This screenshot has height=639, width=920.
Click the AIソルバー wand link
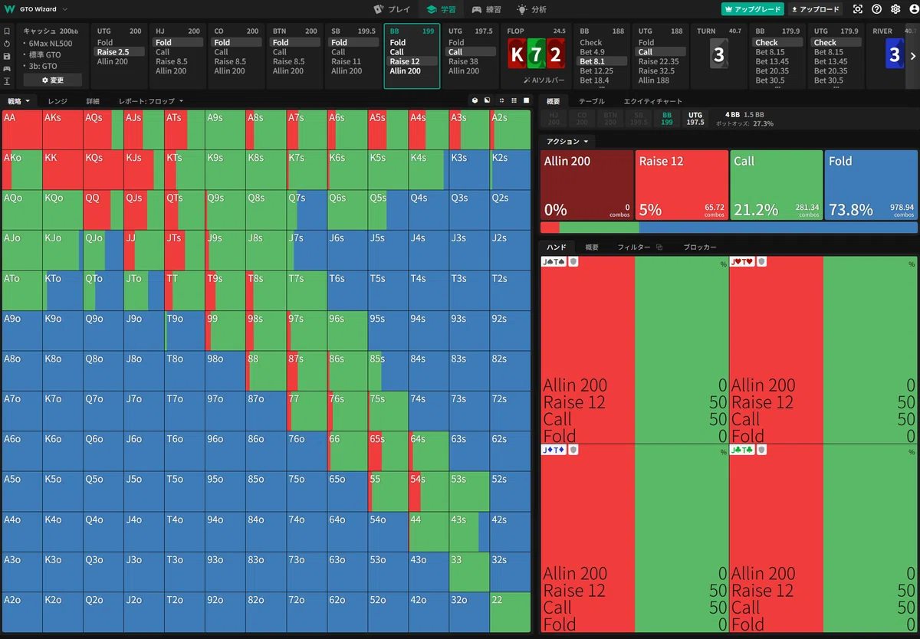click(544, 80)
